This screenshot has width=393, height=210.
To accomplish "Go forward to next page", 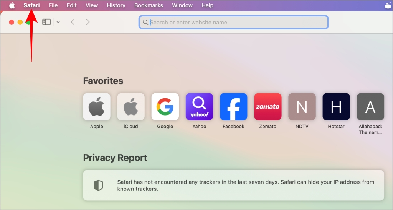I will coord(88,22).
